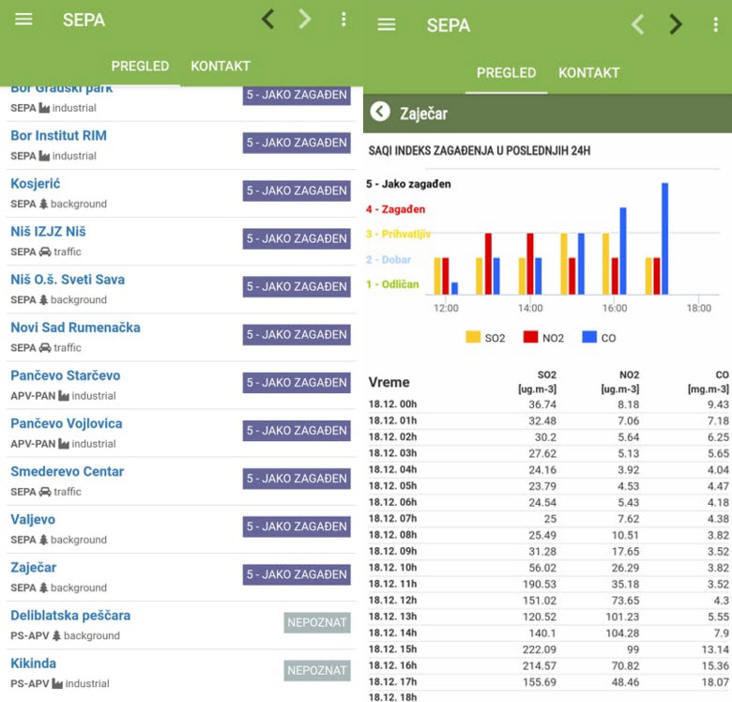
Task: Toggle CO series in chart legend
Action: 599,337
